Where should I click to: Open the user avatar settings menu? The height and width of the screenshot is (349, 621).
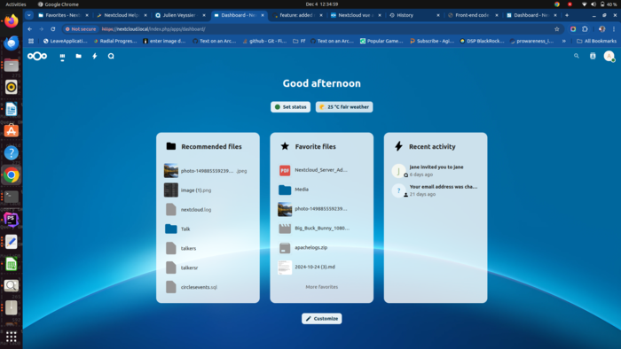coord(609,56)
